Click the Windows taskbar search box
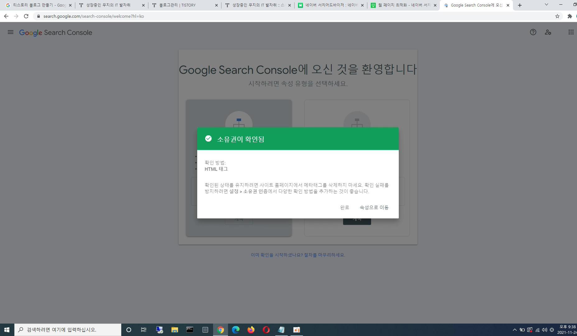Screen dimensions: 577x336 click(68, 330)
